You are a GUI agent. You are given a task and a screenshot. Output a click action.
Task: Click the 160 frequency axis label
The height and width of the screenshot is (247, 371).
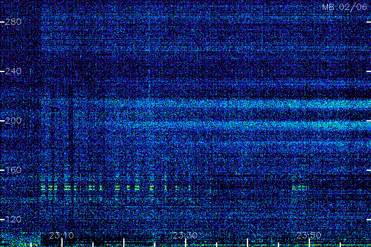click(x=13, y=170)
